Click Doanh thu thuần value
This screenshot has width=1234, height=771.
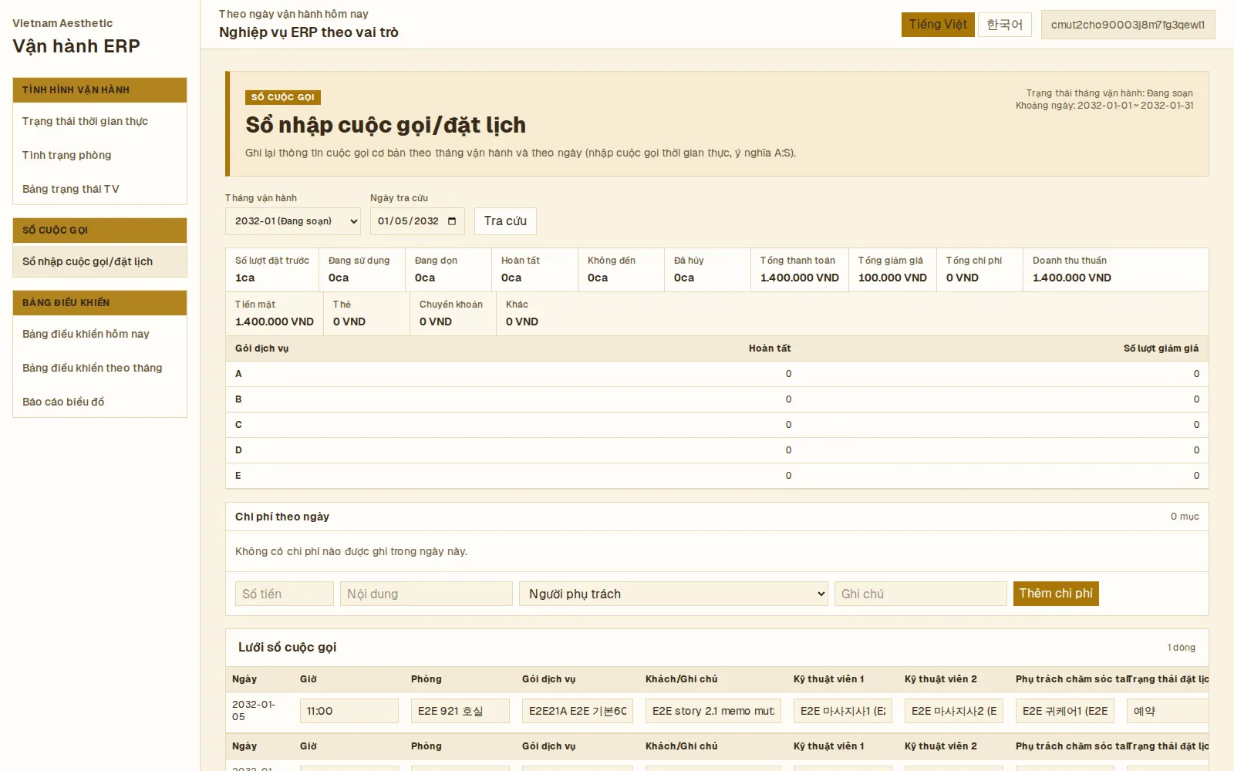point(1072,278)
